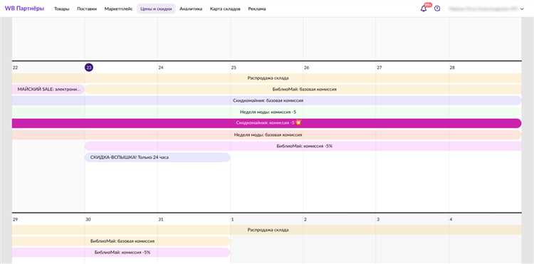Select next month's day 4
This screenshot has width=534, height=264.
click(x=451, y=219)
